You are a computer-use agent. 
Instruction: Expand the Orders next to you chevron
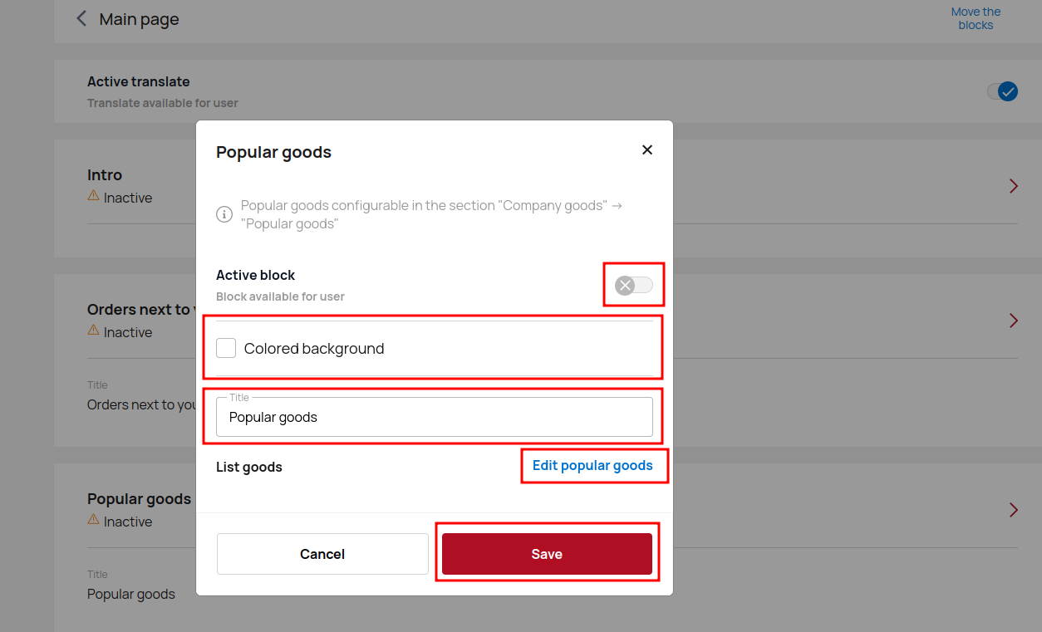[x=1014, y=321]
